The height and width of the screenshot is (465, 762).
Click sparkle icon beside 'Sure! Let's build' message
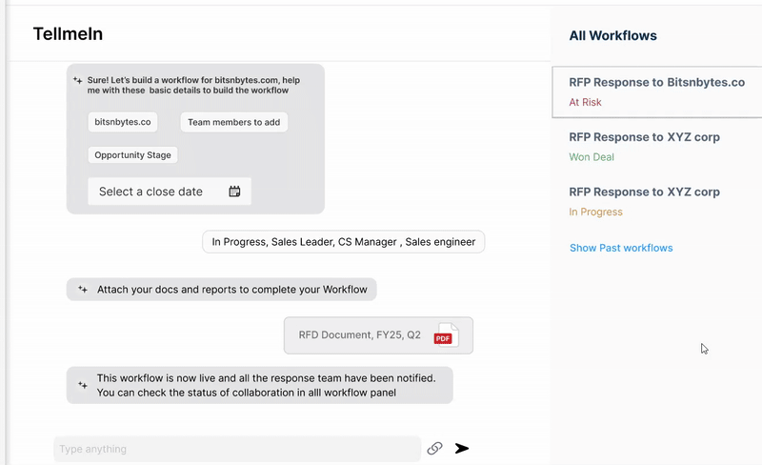[x=77, y=80]
